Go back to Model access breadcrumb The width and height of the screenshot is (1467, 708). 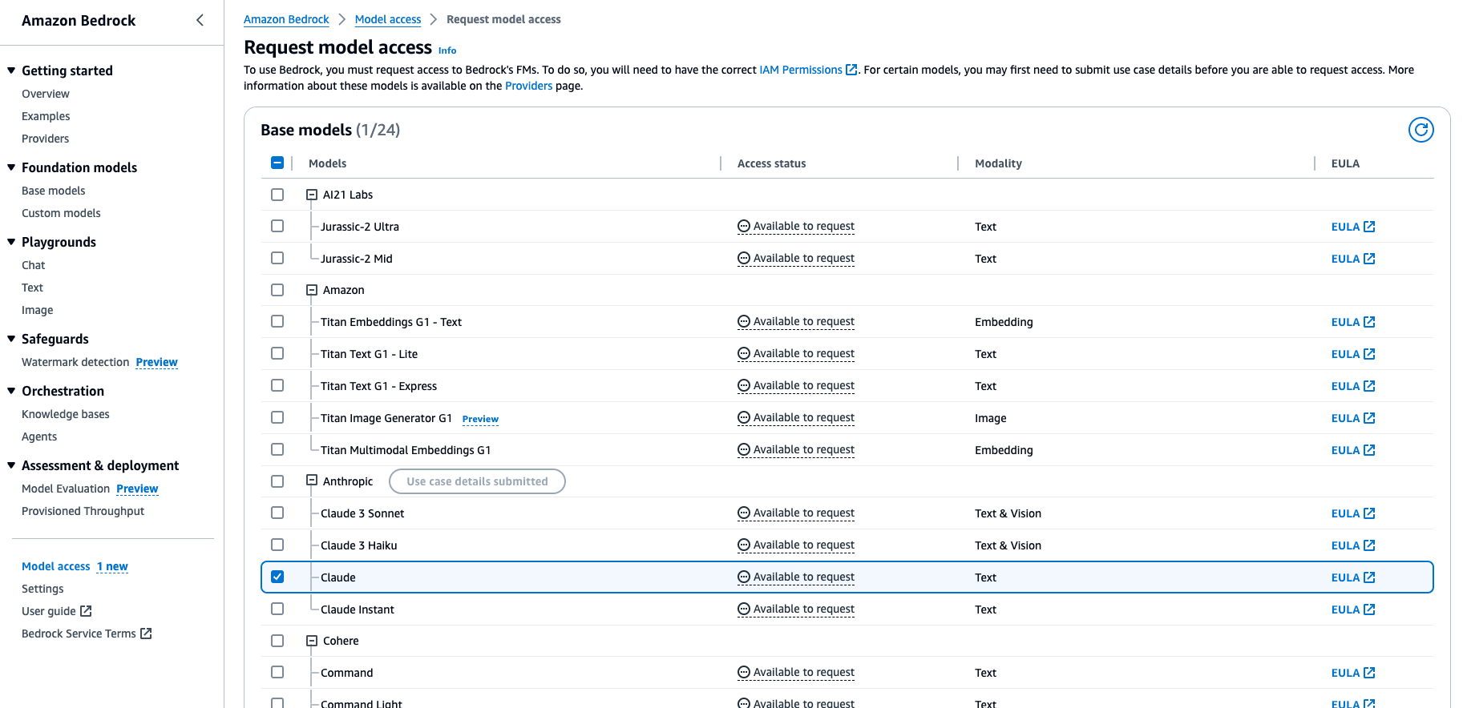pyautogui.click(x=388, y=19)
